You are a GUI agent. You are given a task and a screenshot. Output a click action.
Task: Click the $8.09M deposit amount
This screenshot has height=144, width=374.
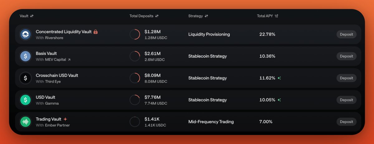(153, 75)
